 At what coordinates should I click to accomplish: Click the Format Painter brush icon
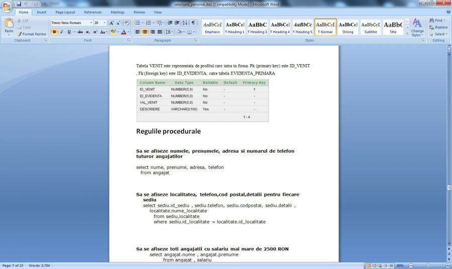(x=19, y=34)
